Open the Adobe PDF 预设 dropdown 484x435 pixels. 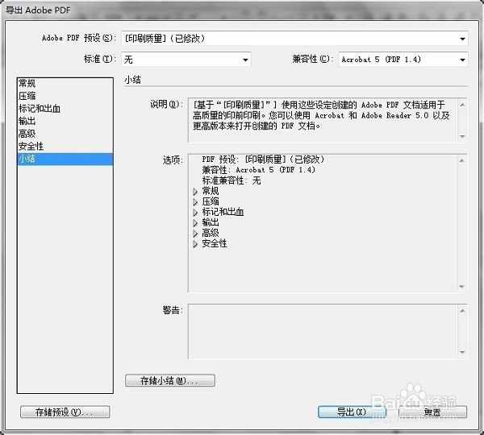(x=294, y=38)
